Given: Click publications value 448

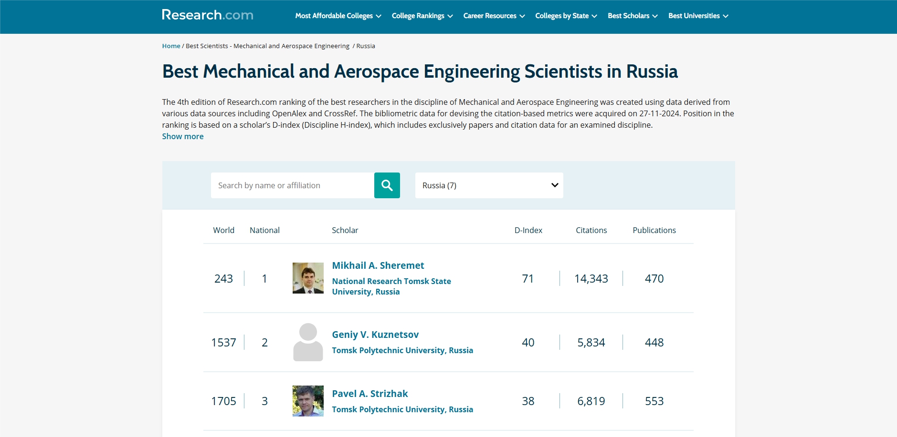Looking at the screenshot, I should (x=654, y=343).
